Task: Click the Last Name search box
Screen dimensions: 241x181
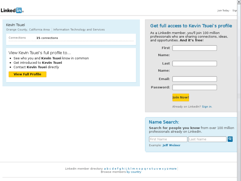Action: click(x=207, y=139)
